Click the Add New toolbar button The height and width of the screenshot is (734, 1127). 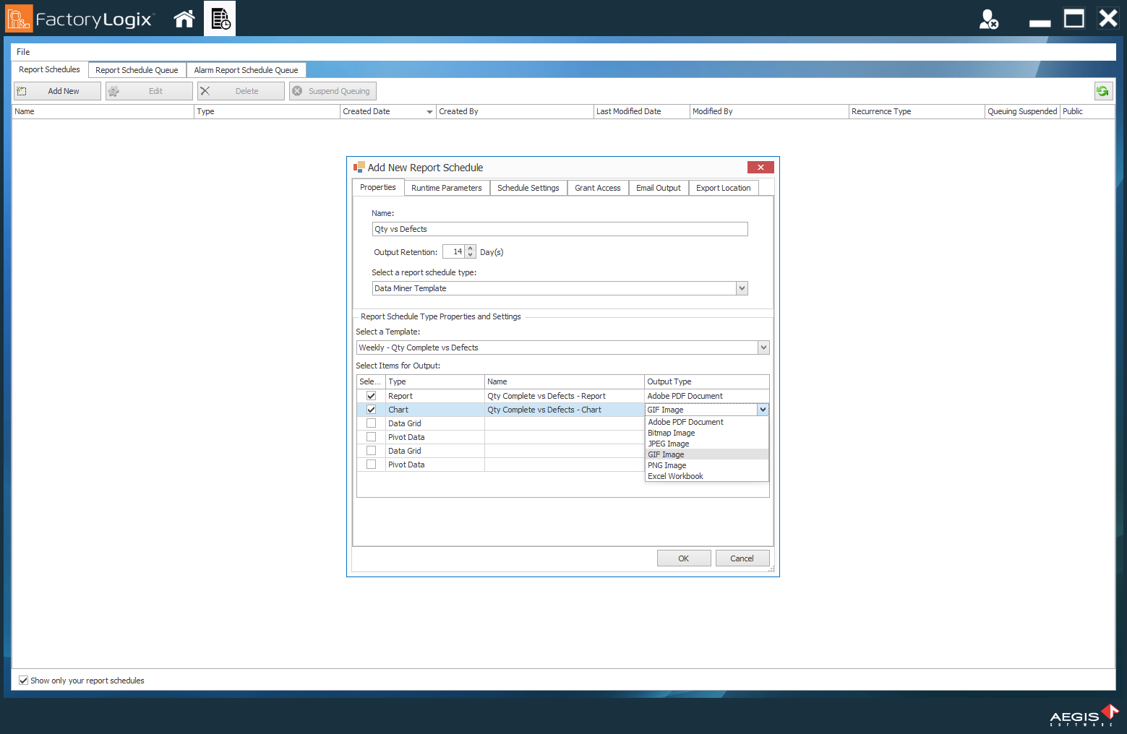57,91
